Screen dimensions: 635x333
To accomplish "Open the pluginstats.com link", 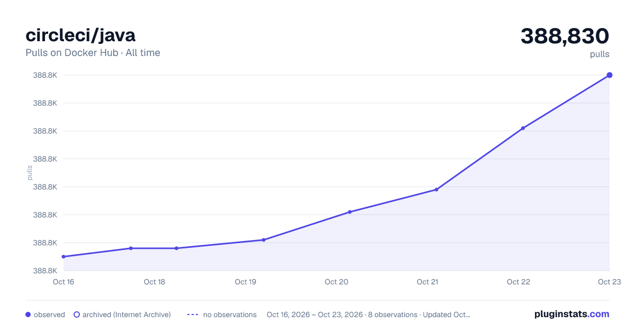I will 572,314.
